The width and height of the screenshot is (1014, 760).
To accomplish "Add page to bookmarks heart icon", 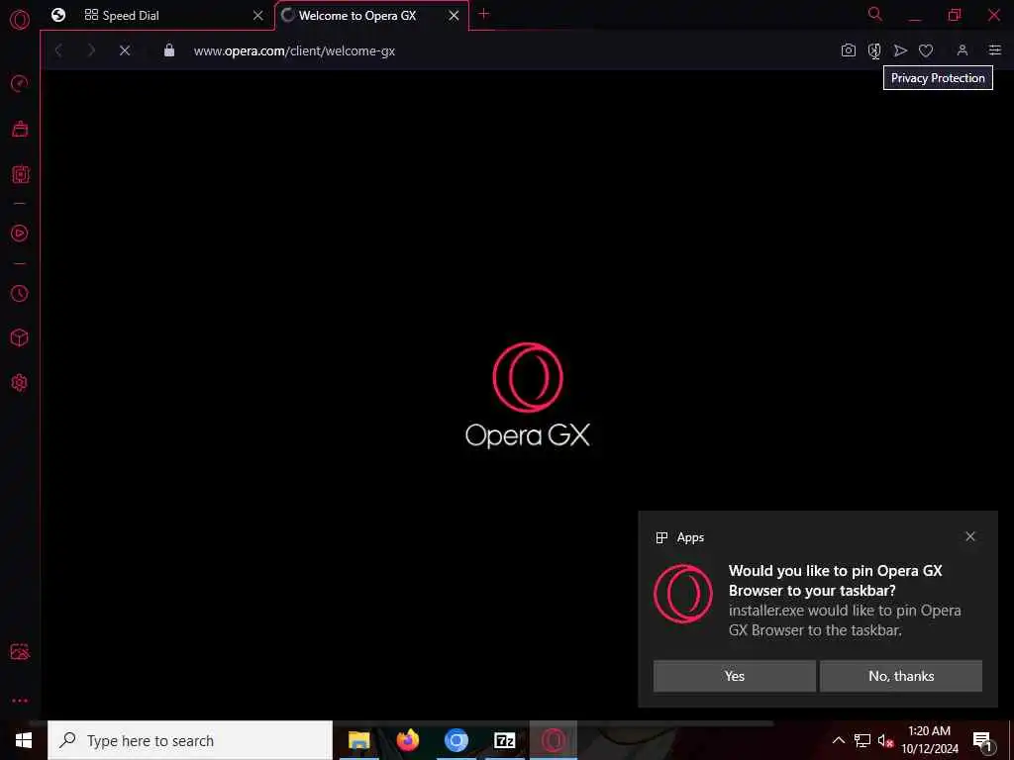I will pos(926,50).
